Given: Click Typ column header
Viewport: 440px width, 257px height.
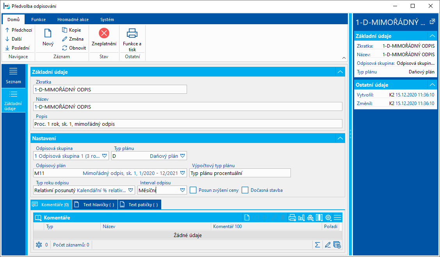Looking at the screenshot, I should pyautogui.click(x=72, y=227).
